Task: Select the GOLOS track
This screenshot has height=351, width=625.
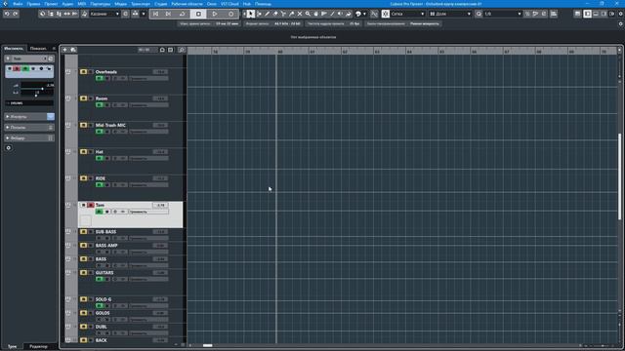Action: pyautogui.click(x=103, y=313)
